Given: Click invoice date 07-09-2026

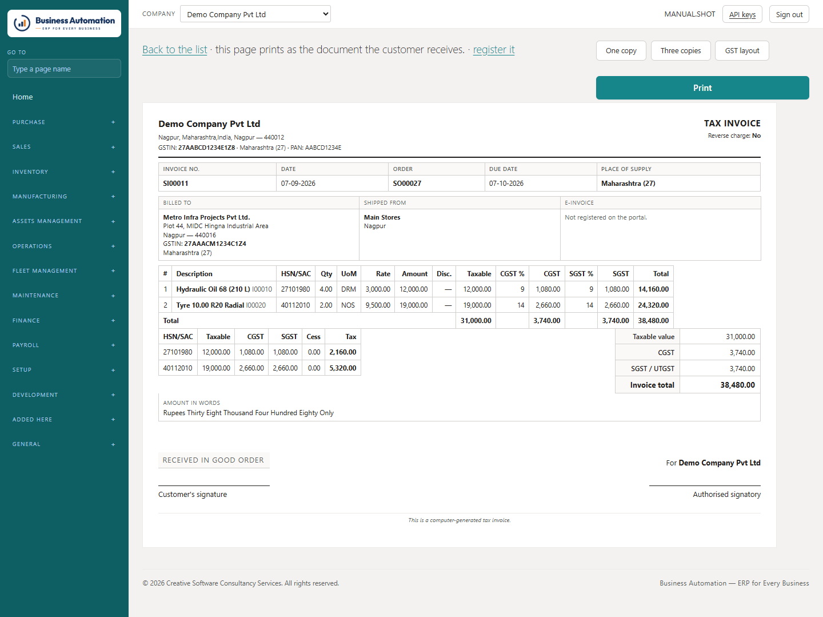Looking at the screenshot, I should [x=298, y=184].
